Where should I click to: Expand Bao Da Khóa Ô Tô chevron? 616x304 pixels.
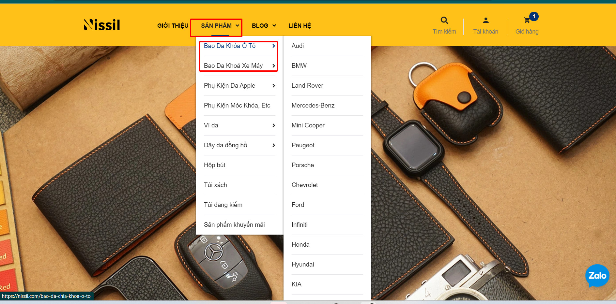coord(273,46)
